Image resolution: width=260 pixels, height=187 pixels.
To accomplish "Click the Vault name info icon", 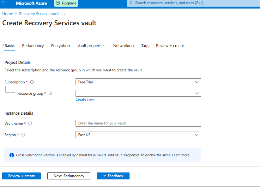I will (x=30, y=124).
